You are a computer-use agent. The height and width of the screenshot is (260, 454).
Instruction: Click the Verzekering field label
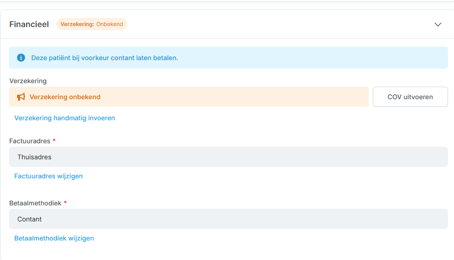(x=28, y=81)
